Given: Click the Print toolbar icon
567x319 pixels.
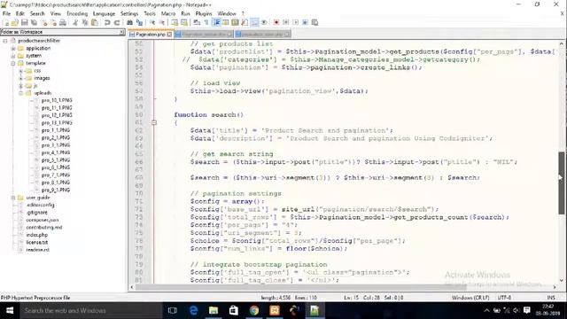Looking at the screenshot, I should point(63,22).
